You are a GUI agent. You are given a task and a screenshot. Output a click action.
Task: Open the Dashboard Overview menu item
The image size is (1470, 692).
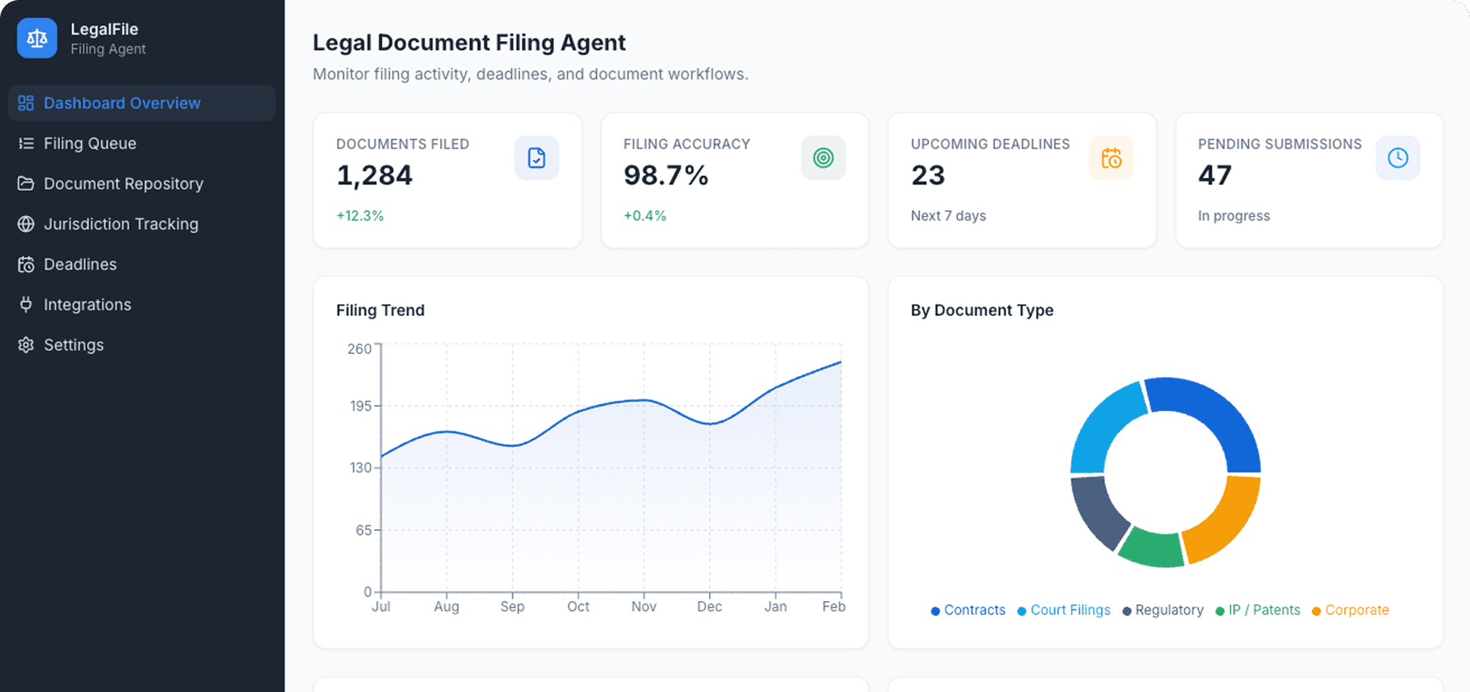[141, 103]
